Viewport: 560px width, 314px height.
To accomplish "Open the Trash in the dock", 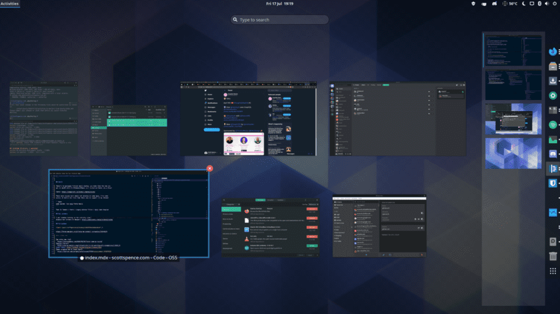I will [x=552, y=256].
